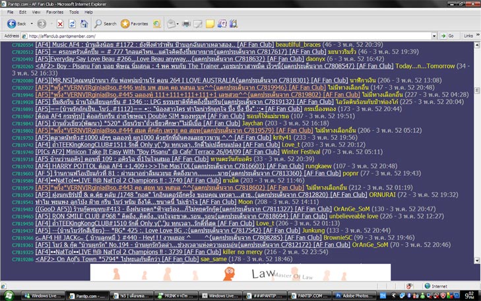
Task: Click the Go button next to the address bar
Action: 447,36
